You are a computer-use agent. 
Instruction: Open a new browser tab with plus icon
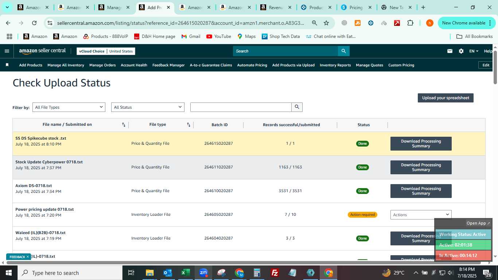click(x=423, y=7)
